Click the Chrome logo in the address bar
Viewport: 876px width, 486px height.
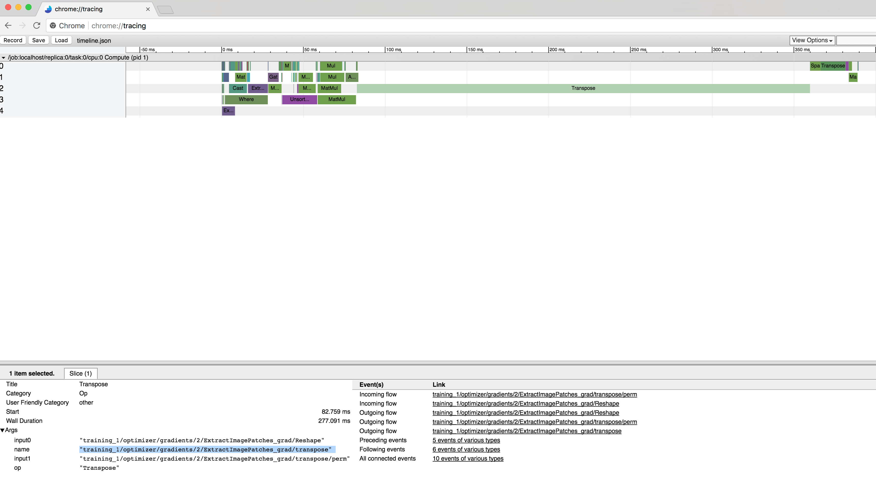[x=53, y=25]
